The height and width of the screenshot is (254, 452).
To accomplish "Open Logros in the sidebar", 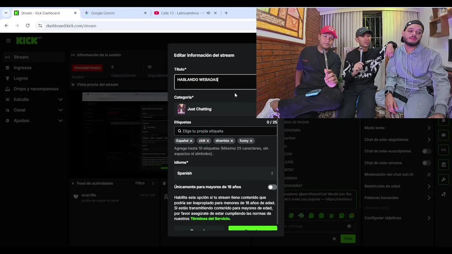I will pos(34,78).
